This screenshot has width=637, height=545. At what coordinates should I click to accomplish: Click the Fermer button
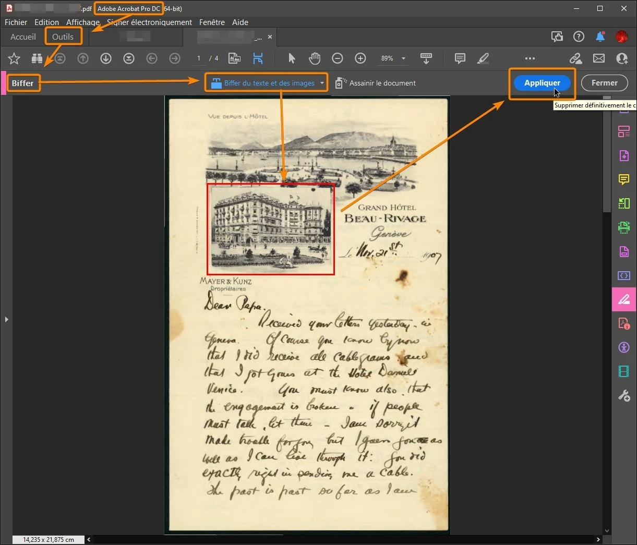coord(604,83)
